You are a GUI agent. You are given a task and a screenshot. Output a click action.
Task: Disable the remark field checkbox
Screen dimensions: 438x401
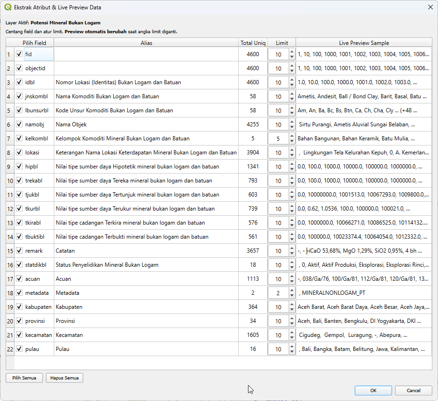click(x=19, y=251)
